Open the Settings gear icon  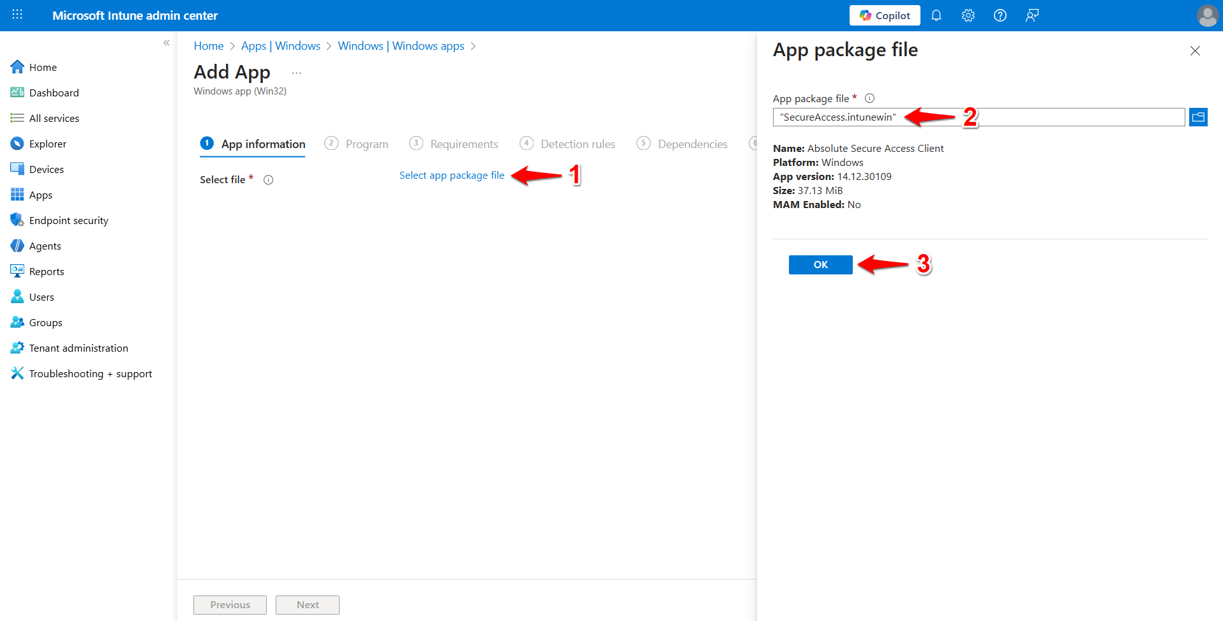point(968,15)
